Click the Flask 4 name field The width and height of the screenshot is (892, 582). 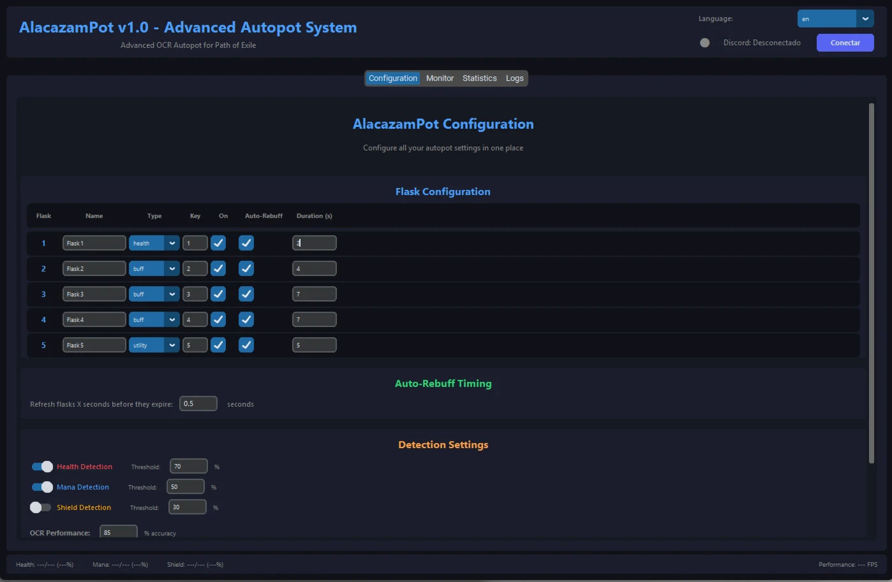(x=94, y=319)
